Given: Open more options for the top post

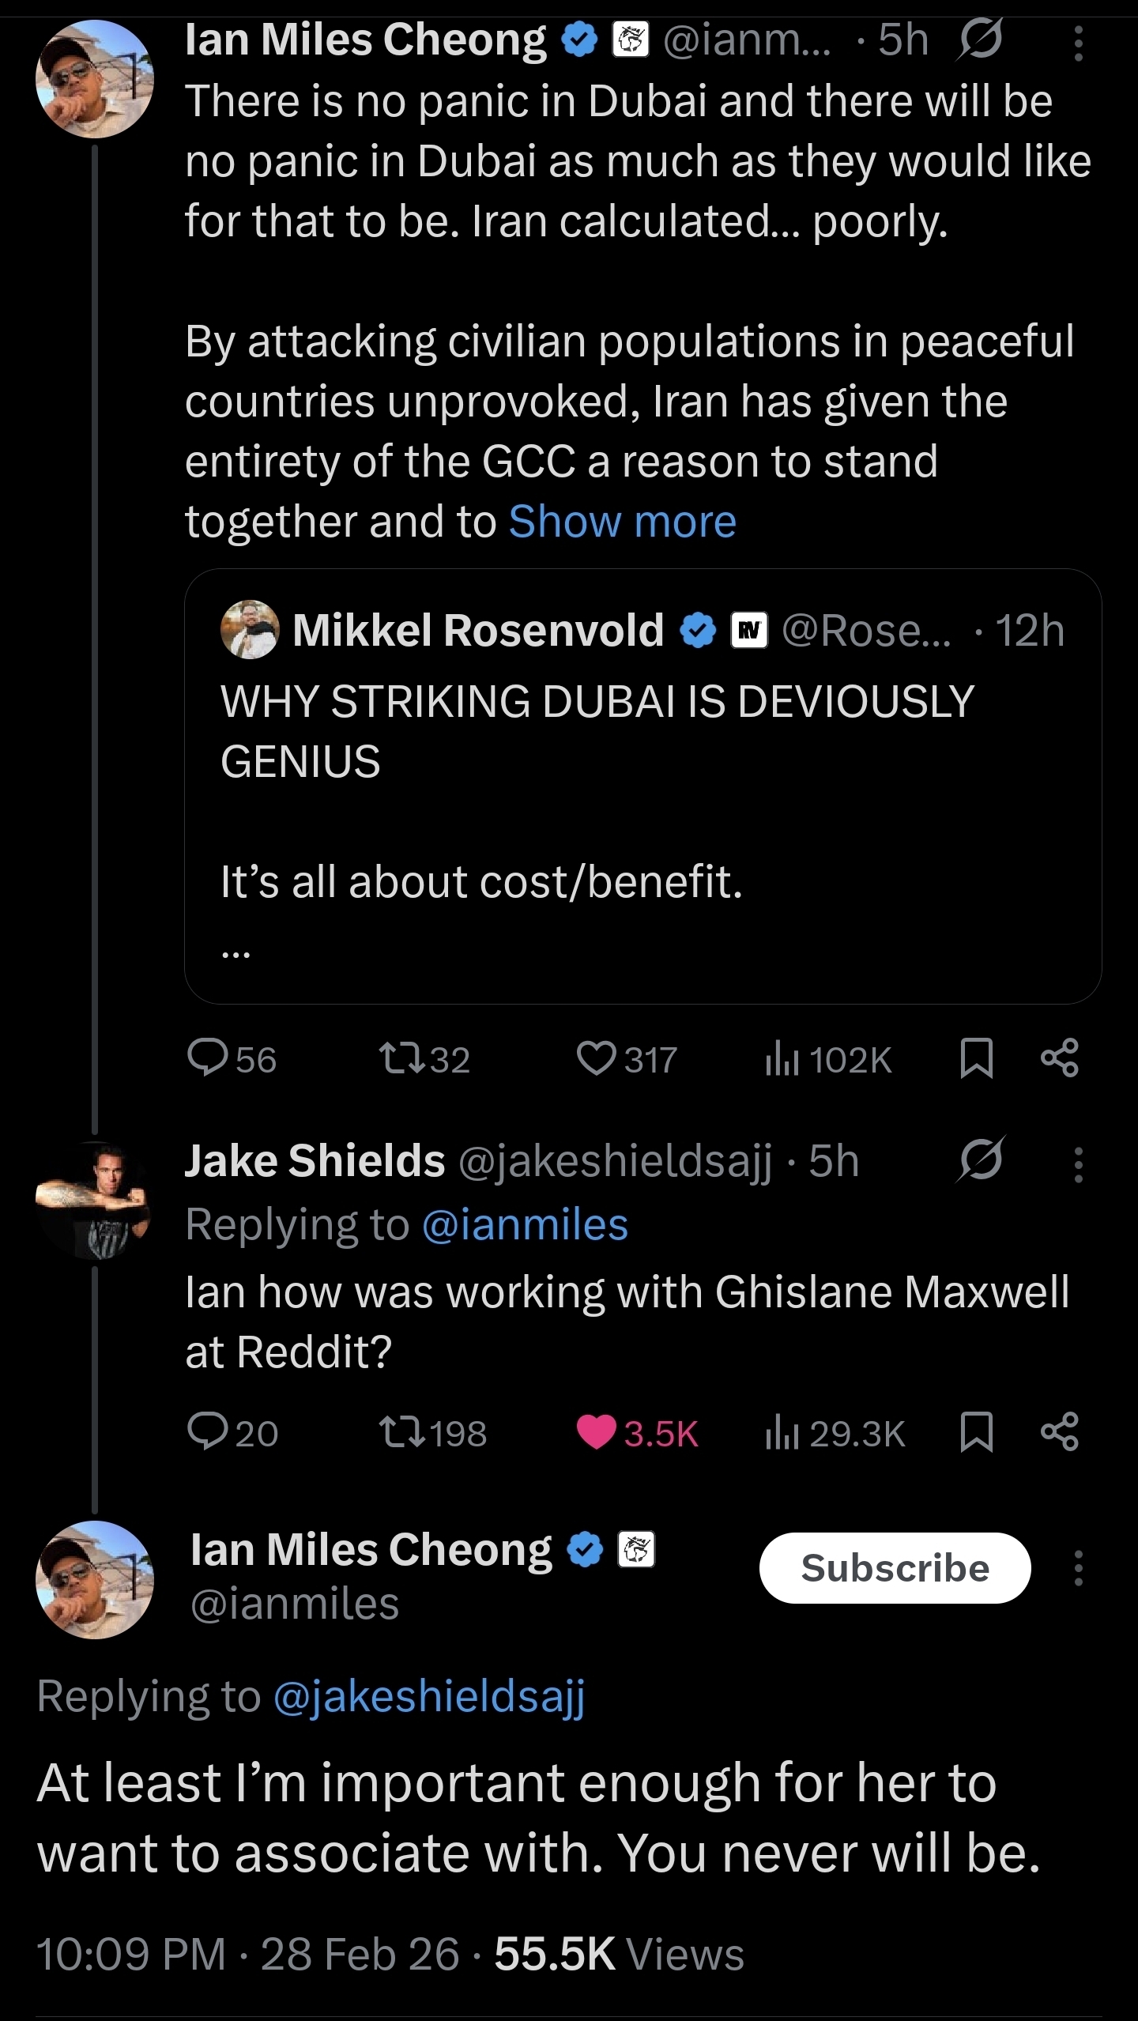Looking at the screenshot, I should pos(1078,42).
